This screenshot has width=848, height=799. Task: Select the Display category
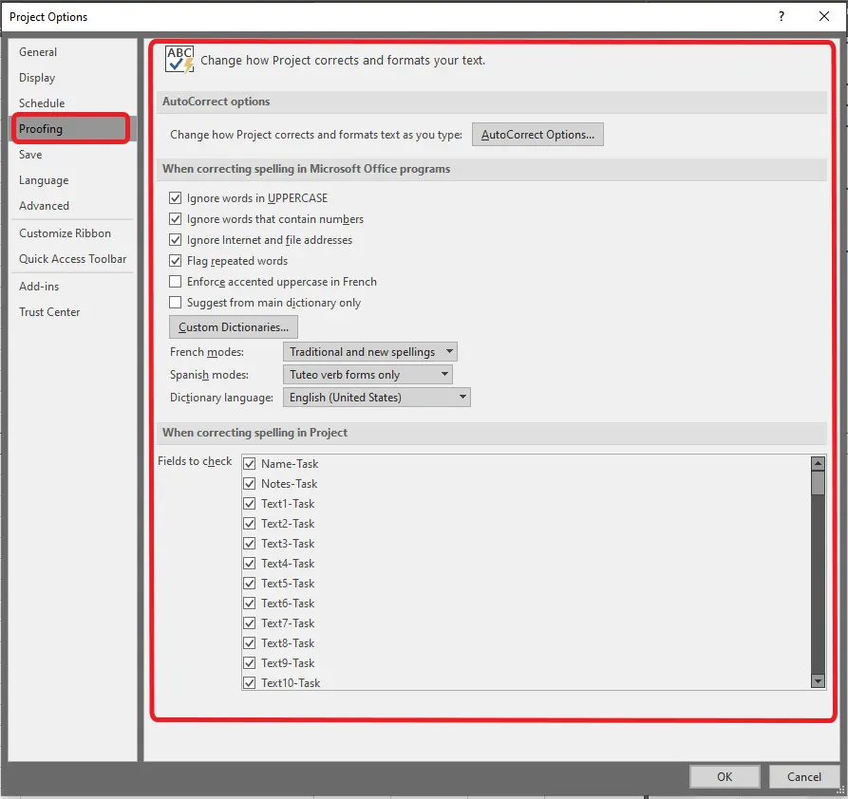(x=73, y=77)
